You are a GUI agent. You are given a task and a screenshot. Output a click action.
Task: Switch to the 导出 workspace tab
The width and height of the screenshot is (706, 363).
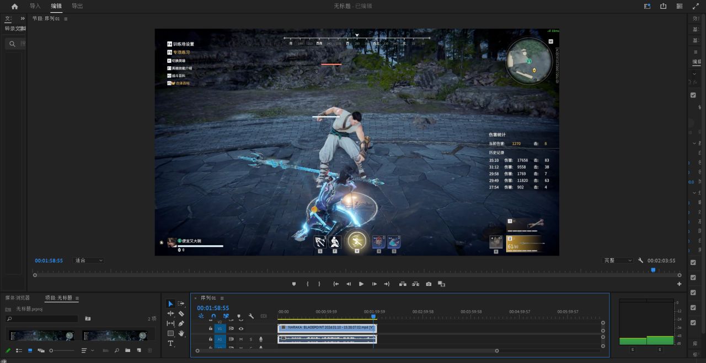[77, 6]
